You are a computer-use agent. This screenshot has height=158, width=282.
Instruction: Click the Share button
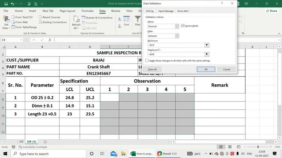271,11
